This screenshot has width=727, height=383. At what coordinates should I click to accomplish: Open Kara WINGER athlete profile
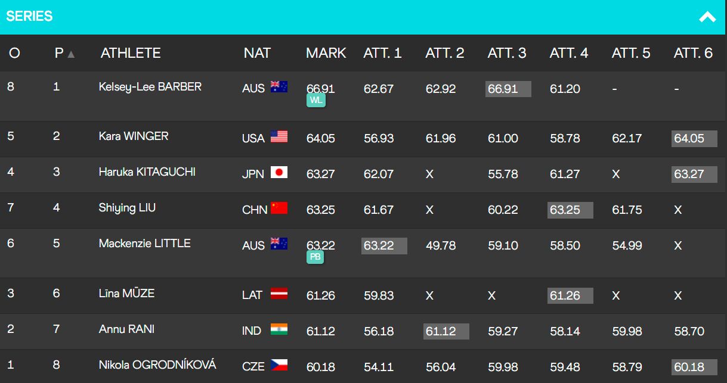point(134,136)
